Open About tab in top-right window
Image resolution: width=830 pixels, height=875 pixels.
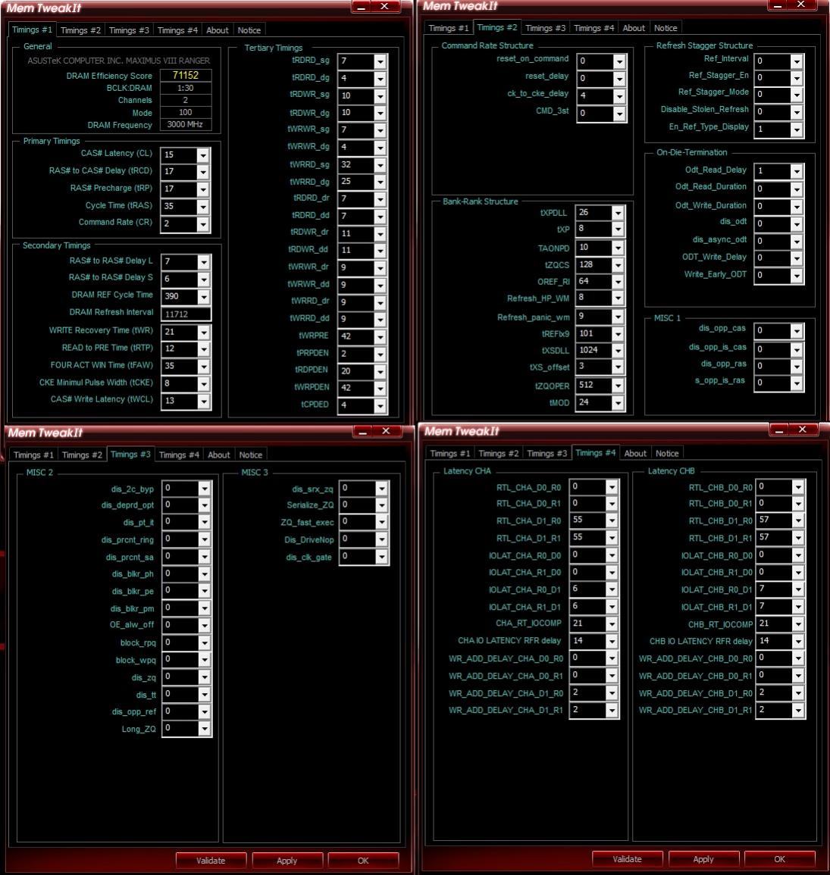(634, 28)
